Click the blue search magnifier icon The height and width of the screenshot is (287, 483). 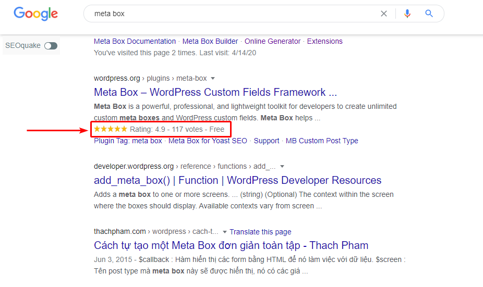pos(429,14)
